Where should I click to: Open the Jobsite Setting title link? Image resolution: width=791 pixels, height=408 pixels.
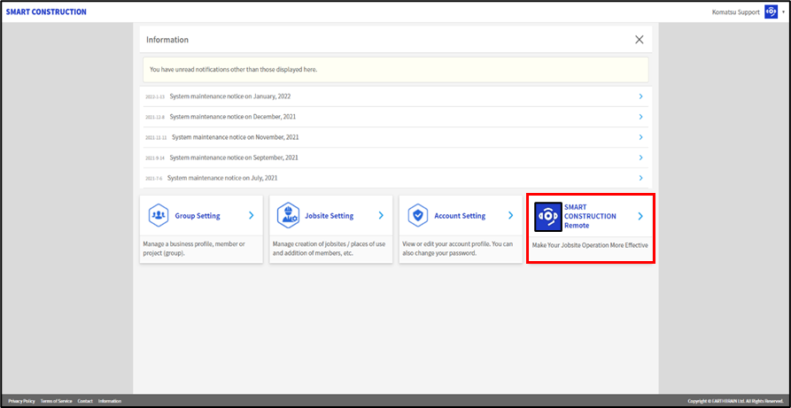[329, 216]
